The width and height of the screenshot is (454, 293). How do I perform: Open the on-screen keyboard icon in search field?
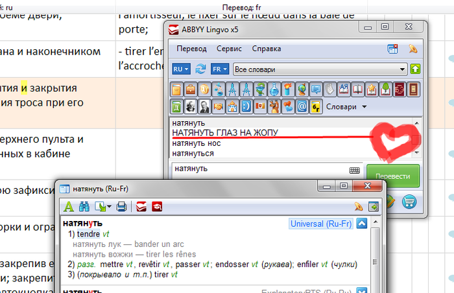click(x=354, y=170)
